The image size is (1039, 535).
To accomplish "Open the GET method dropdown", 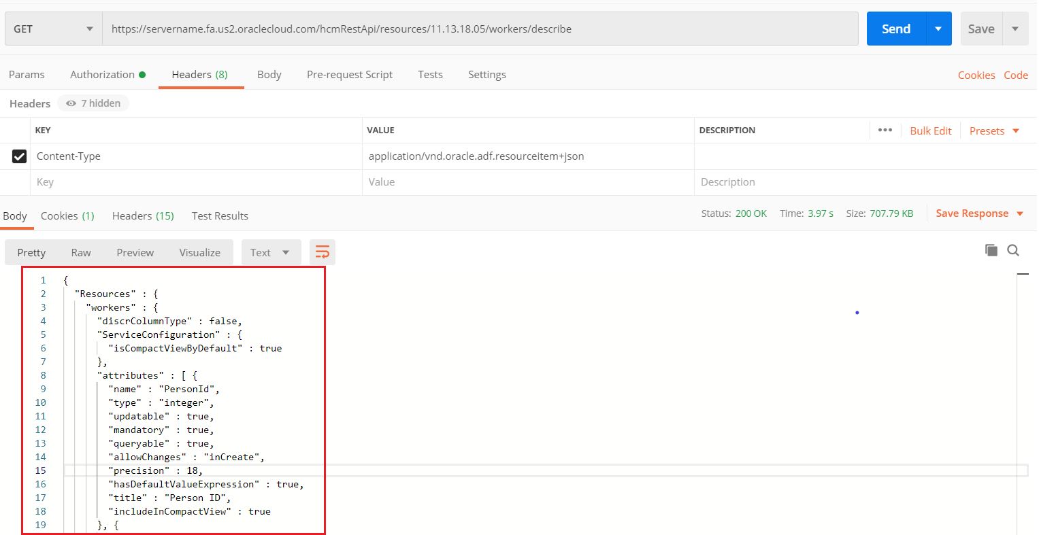I will coord(54,29).
